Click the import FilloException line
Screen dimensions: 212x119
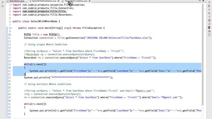[49, 5]
